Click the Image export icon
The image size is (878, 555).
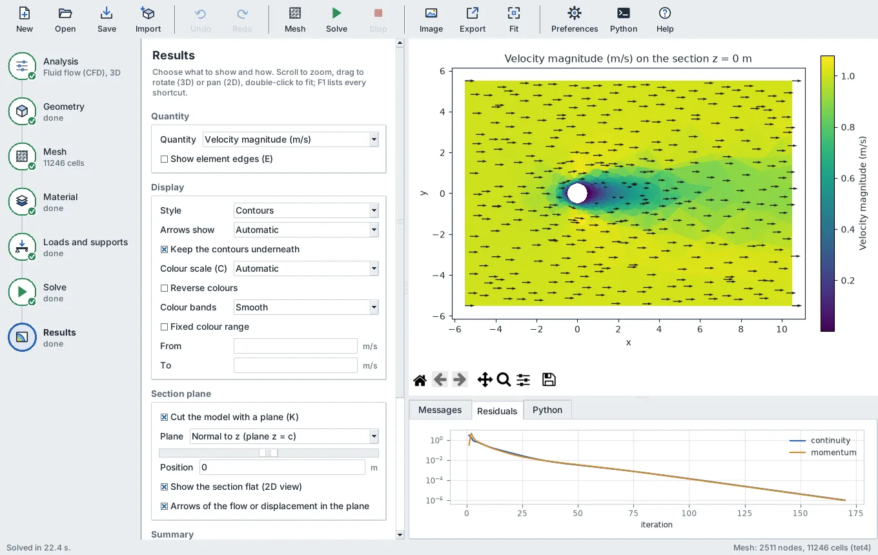pos(431,19)
